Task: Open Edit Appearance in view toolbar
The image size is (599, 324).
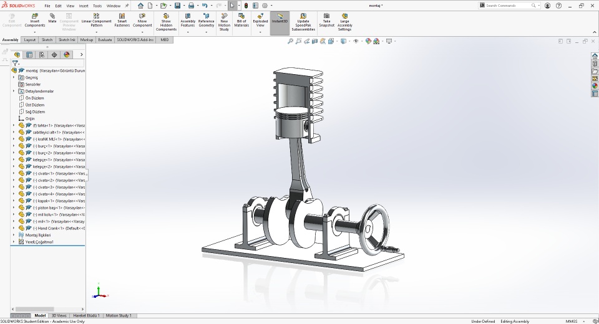Action: coord(368,41)
